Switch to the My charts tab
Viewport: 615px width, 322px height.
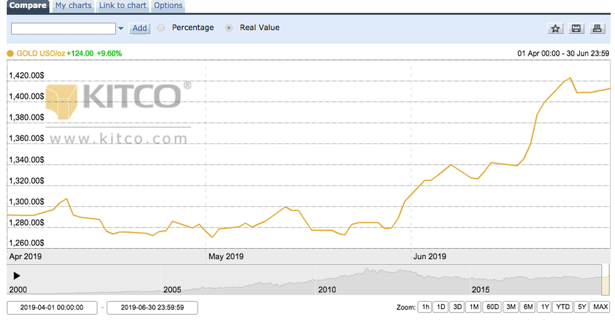click(73, 6)
